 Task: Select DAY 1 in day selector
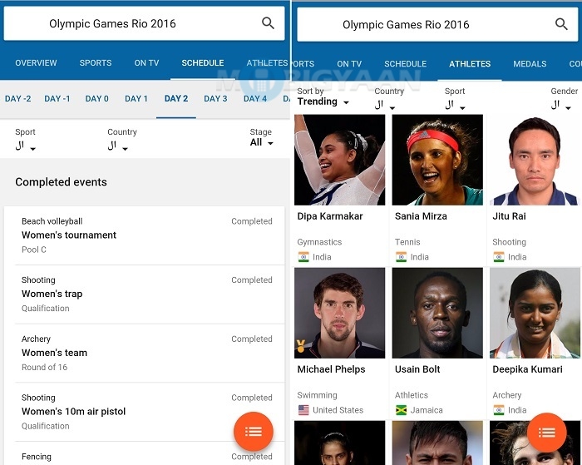[136, 99]
